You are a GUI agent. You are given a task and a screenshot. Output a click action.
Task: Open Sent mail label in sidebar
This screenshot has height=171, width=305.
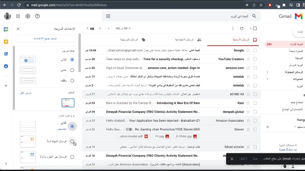[296, 65]
